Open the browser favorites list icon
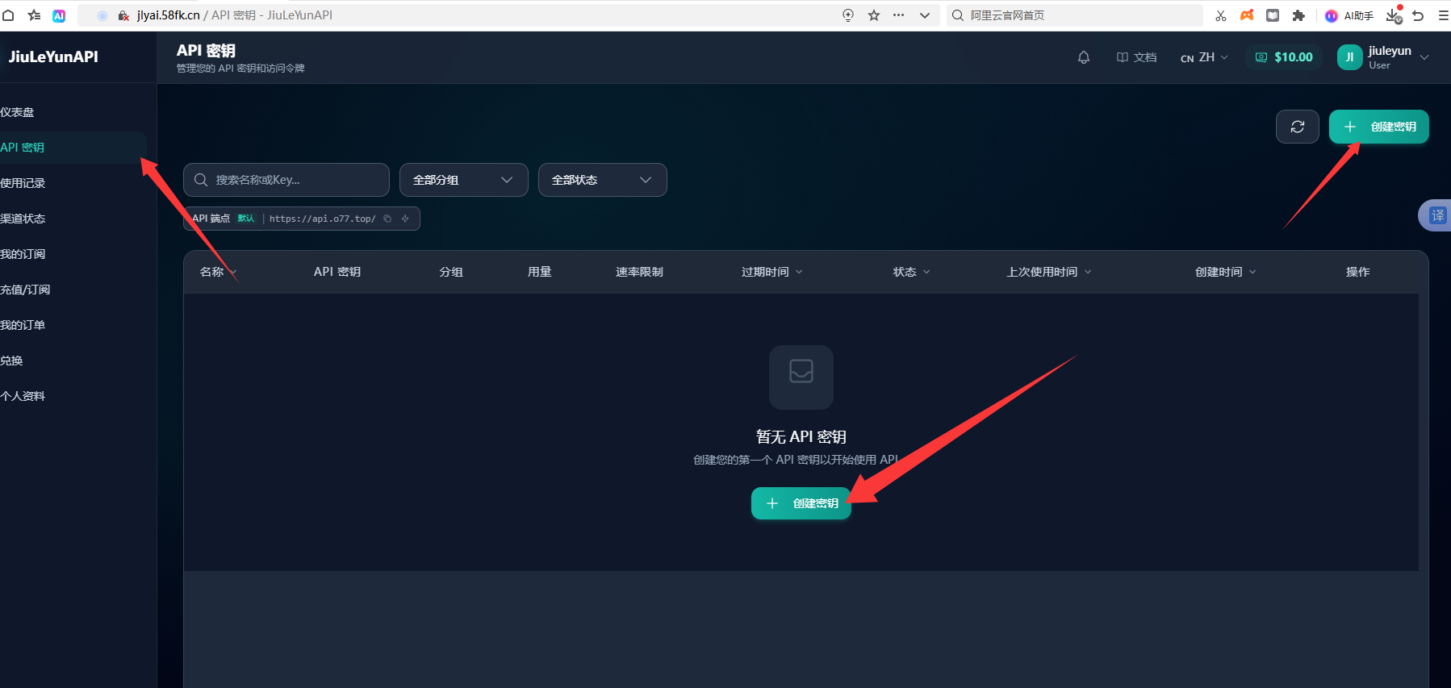1451x688 pixels. 34,15
